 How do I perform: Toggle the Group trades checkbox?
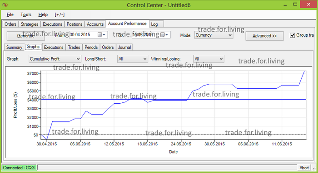[292, 35]
